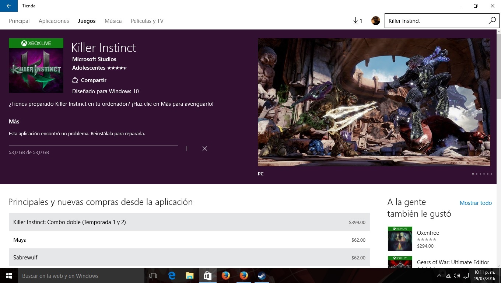The image size is (501, 283).
Task: Click Mostrar todo link
Action: [x=476, y=203]
